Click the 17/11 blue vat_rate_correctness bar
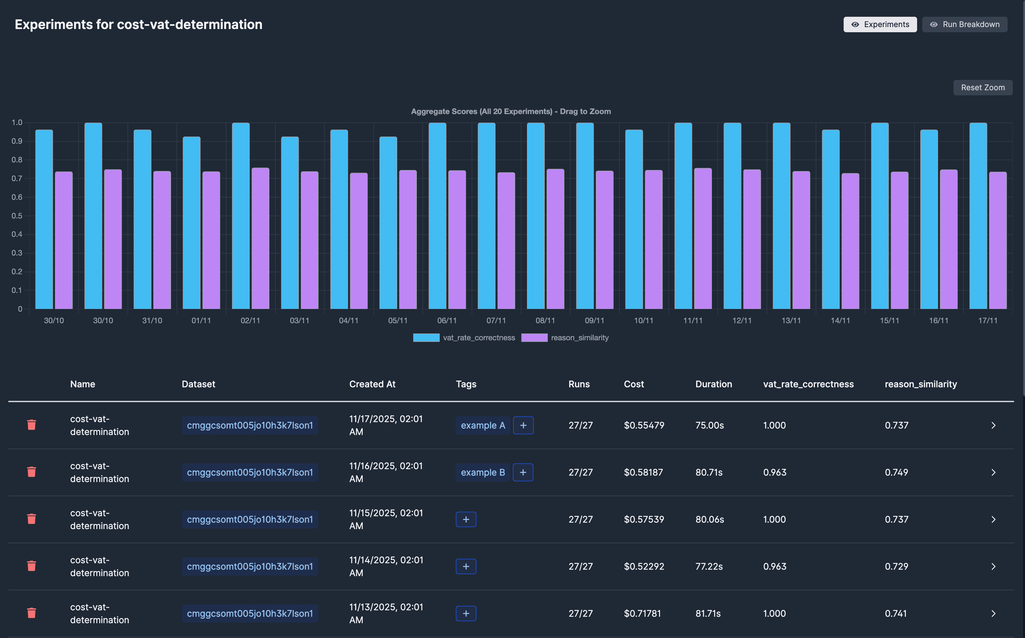The image size is (1025, 638). click(x=978, y=216)
